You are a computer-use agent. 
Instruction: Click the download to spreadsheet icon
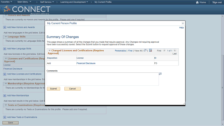tap(150, 50)
